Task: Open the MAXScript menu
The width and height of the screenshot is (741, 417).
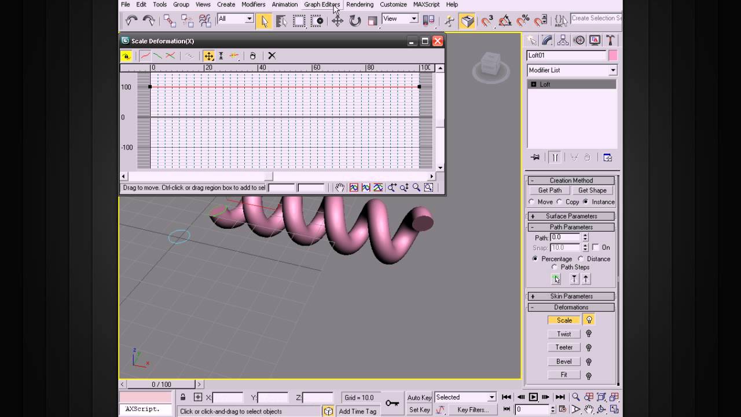Action: click(427, 5)
